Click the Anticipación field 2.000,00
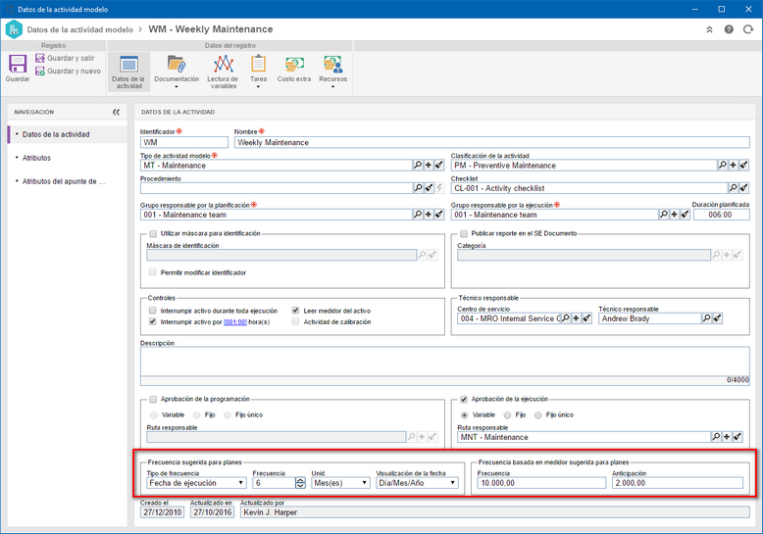Screen dimensions: 763x534 678,483
